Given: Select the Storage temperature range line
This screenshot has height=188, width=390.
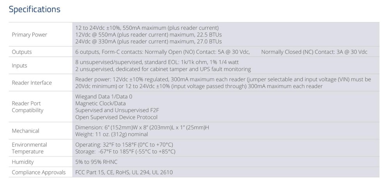Looking at the screenshot, I should 125,151.
